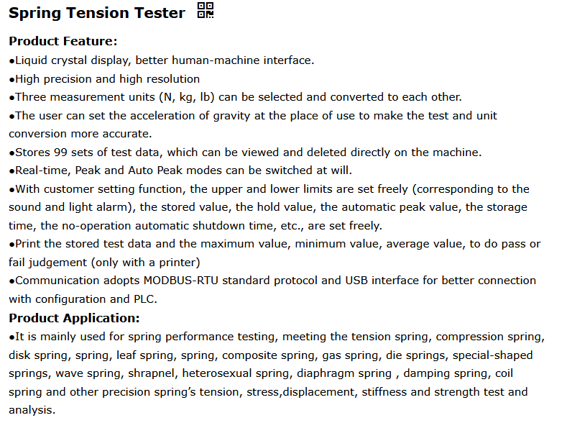Screen dimensions: 567x423
Task: Click the phrase "sound and light alarm"
Action: (x=71, y=207)
